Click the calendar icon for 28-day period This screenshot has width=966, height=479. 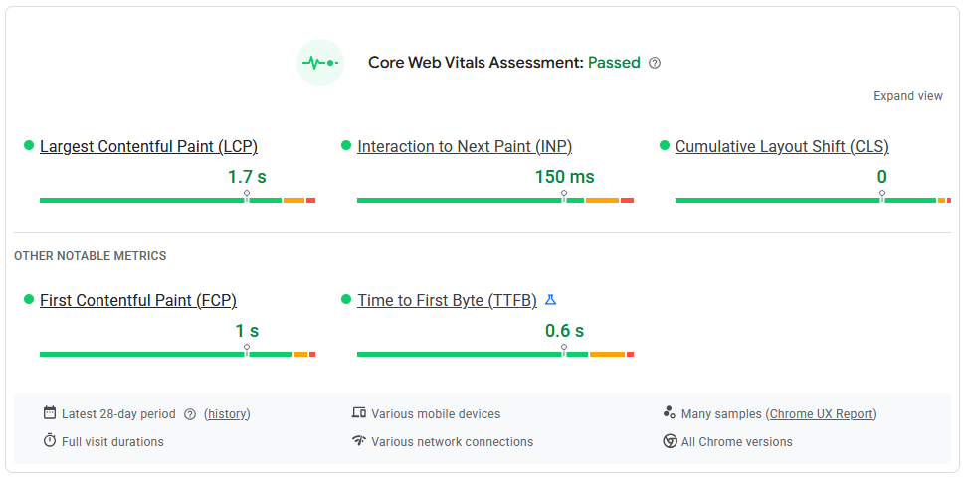click(50, 413)
